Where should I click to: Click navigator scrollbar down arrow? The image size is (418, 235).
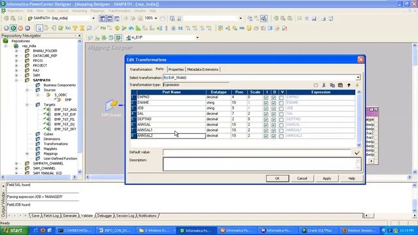[x=80, y=172]
